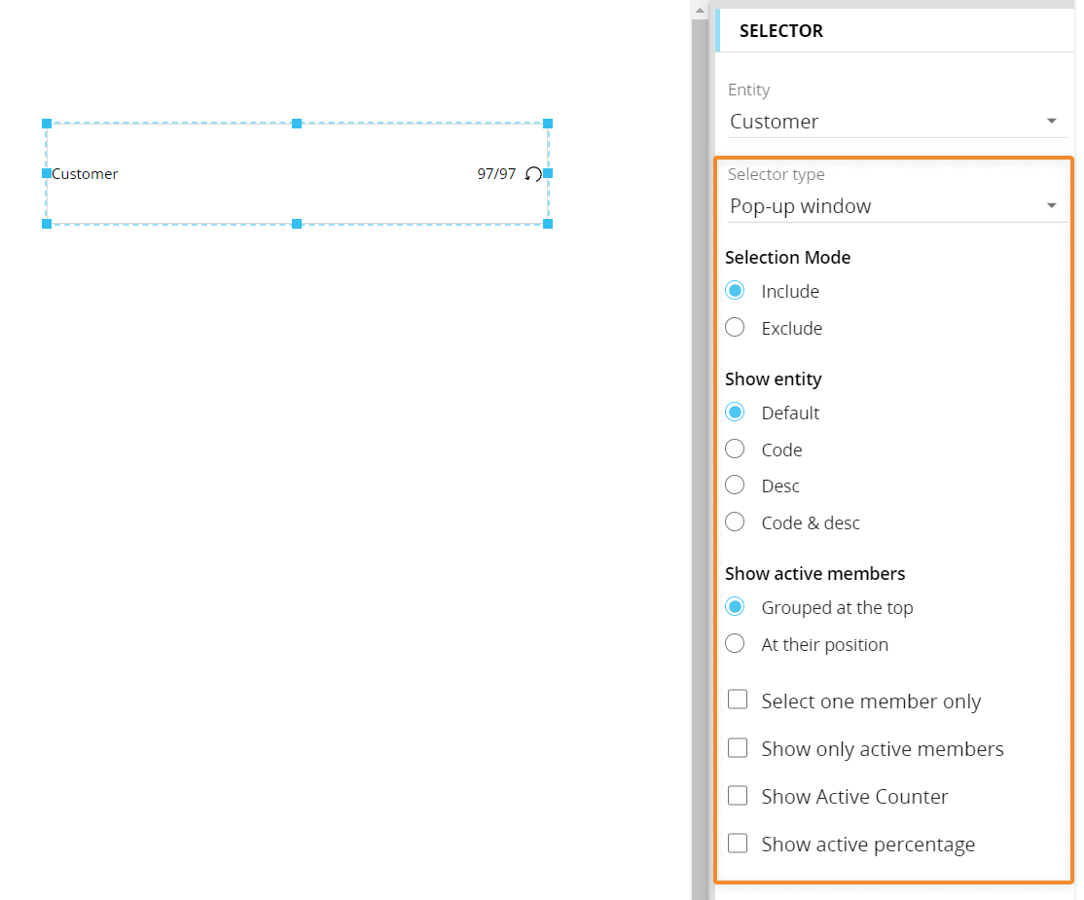
Task: Click the scrollbar up arrow
Action: (699, 10)
